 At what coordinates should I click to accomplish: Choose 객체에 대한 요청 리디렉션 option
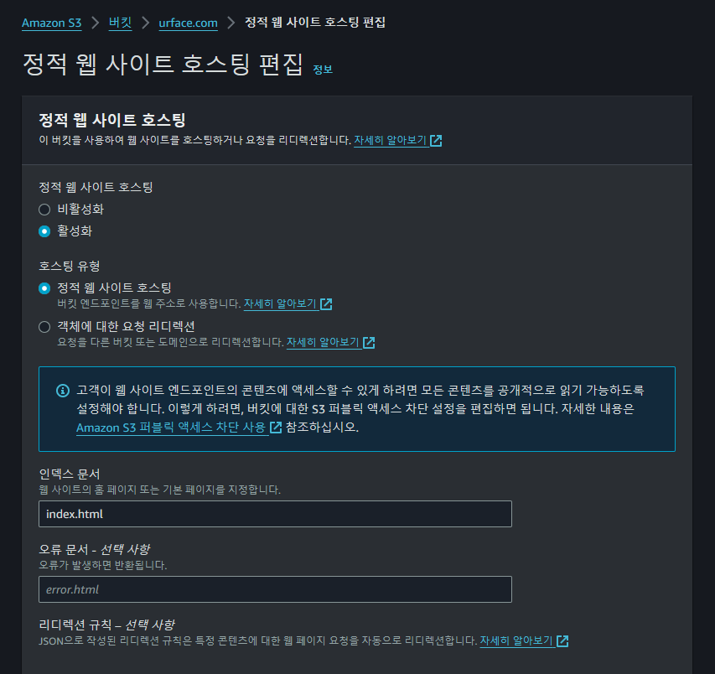click(44, 327)
